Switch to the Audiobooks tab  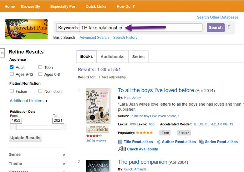click(x=112, y=57)
